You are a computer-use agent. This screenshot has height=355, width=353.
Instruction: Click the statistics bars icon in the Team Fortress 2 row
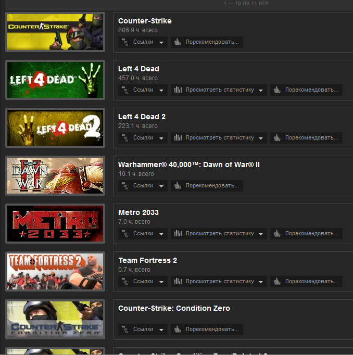tap(178, 282)
